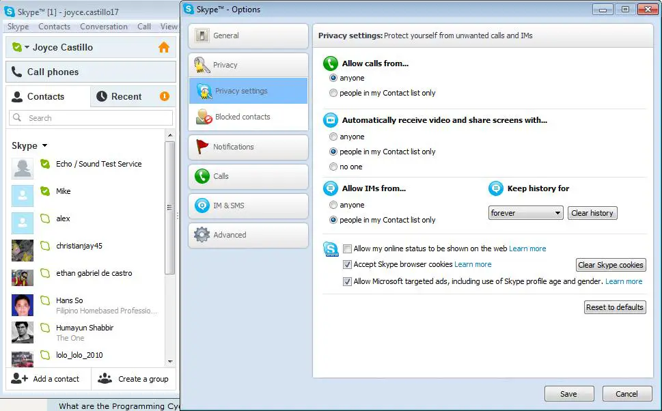The height and width of the screenshot is (411, 662).
Task: Click christianjay45's profile picture
Action: pos(23,251)
